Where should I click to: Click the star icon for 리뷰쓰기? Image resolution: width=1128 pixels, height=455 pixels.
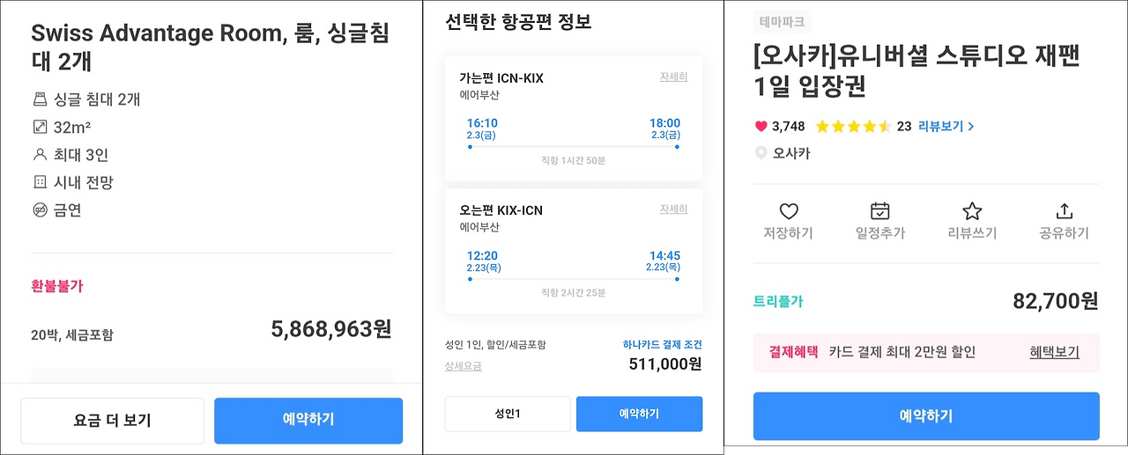971,211
